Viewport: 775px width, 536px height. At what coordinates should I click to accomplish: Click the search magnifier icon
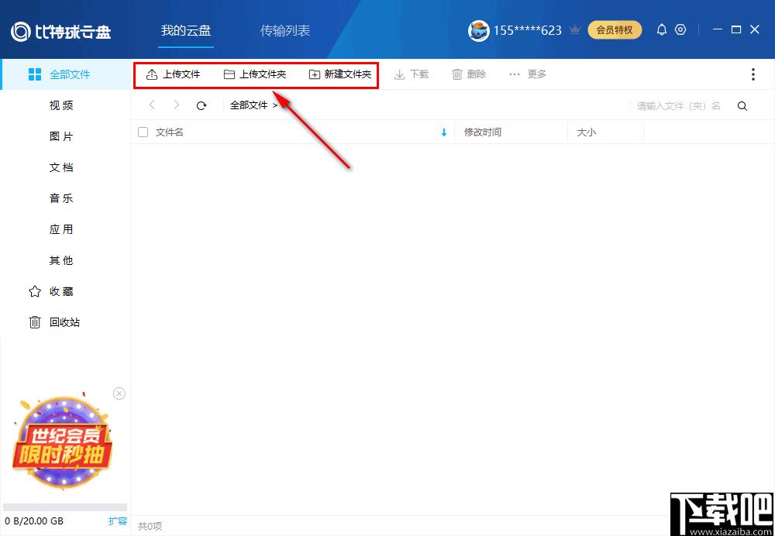742,105
